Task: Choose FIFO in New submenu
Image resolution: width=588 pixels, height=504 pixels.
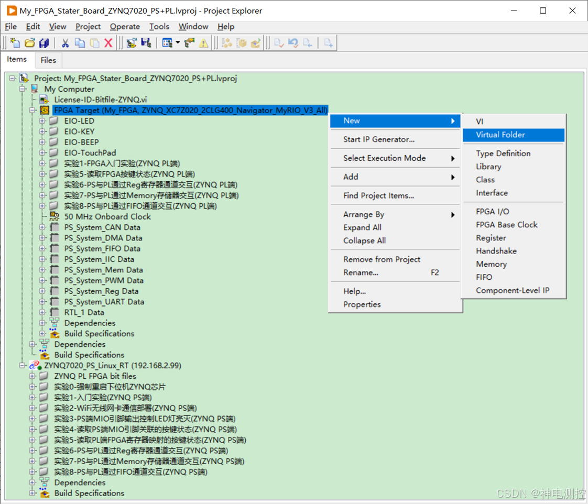Action: 514,277
